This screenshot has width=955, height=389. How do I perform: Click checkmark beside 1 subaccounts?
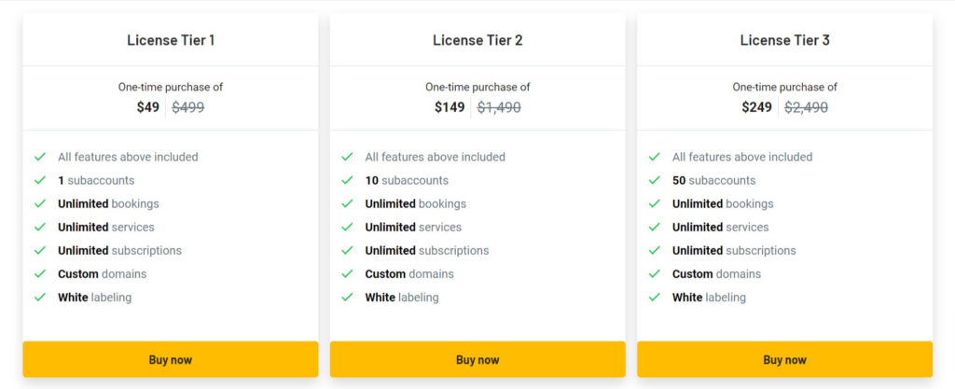40,180
